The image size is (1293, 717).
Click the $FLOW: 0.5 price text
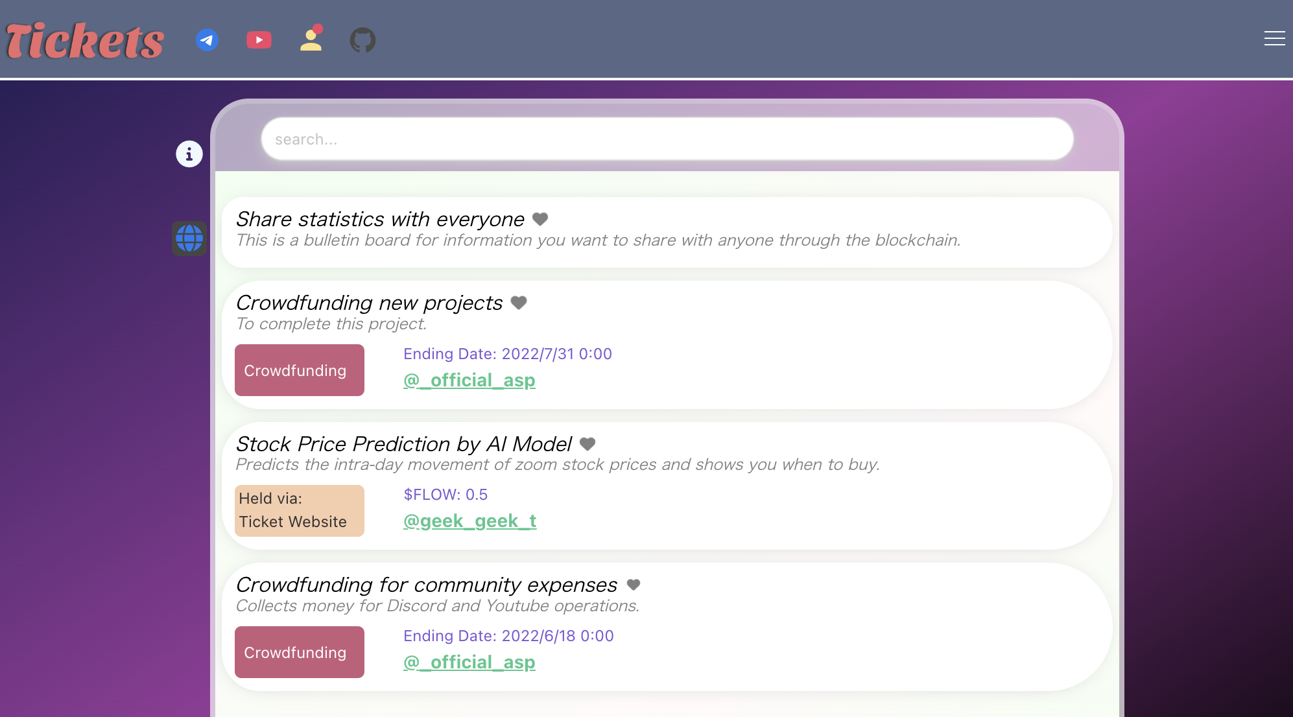pyautogui.click(x=445, y=495)
